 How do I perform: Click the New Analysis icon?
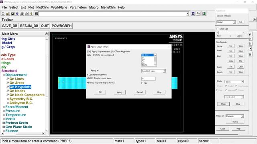point(3,14)
